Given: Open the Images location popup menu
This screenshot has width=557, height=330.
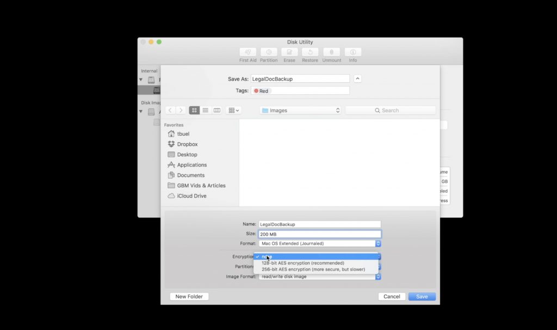Looking at the screenshot, I should [x=300, y=110].
